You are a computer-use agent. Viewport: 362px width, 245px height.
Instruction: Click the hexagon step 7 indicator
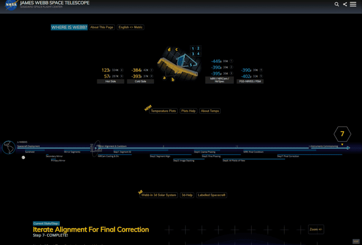(x=343, y=134)
